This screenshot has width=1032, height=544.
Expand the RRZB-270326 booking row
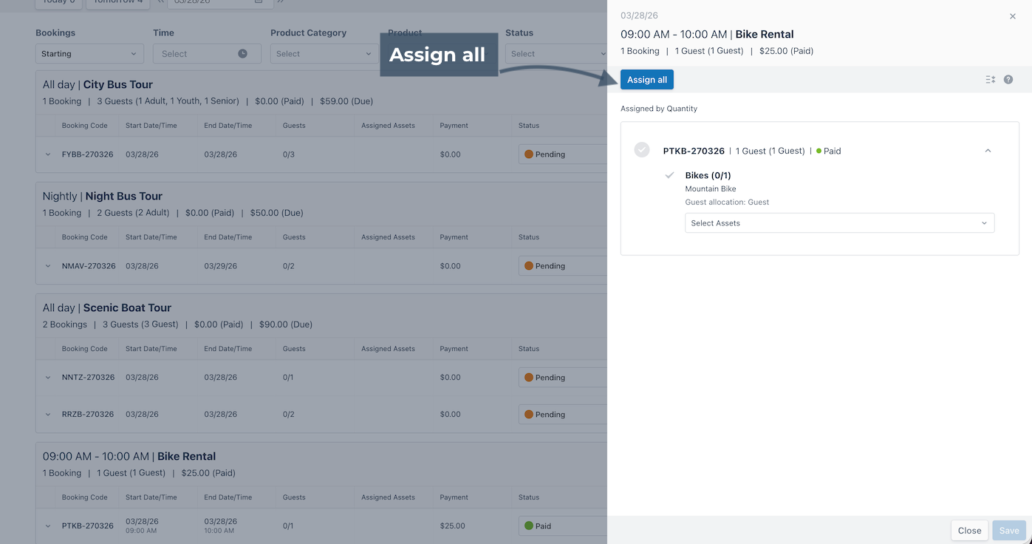coord(48,415)
